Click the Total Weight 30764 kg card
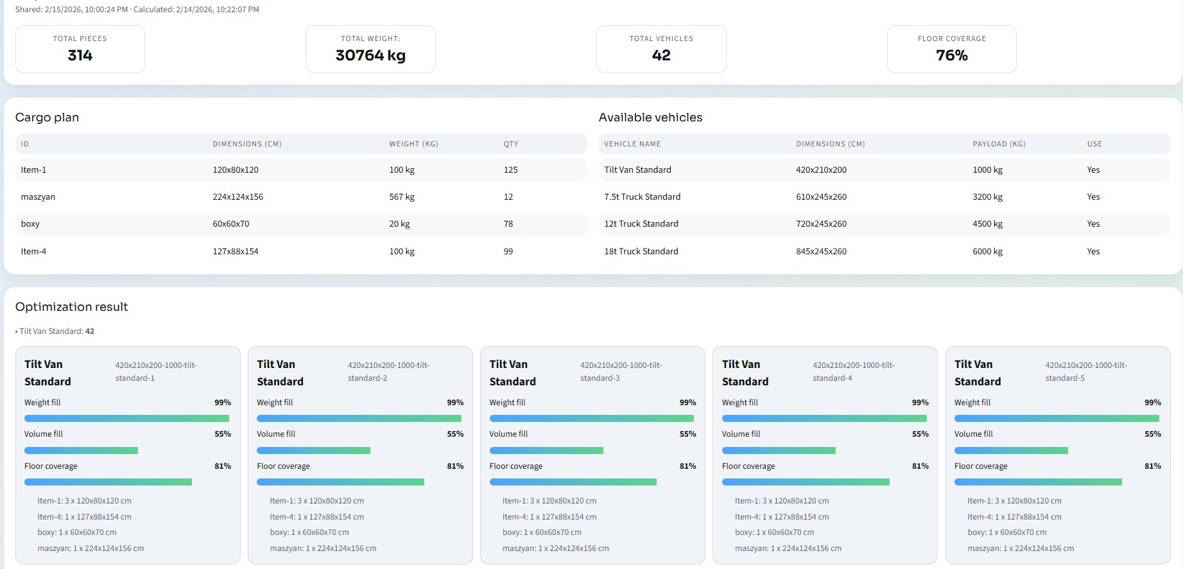This screenshot has height=569, width=1183. 370,49
